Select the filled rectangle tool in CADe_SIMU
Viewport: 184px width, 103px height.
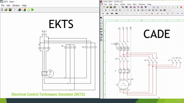[101, 29]
